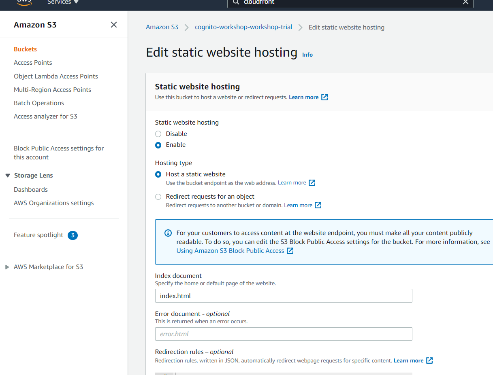This screenshot has width=493, height=375.
Task: Select the Disable radio button
Action: pos(158,134)
